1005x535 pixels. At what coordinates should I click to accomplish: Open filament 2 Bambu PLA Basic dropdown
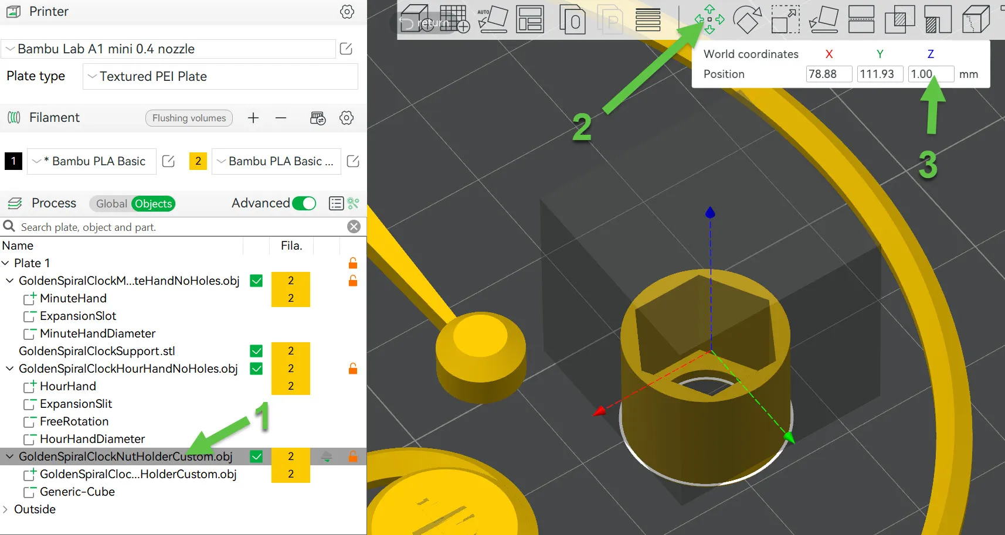(x=276, y=161)
